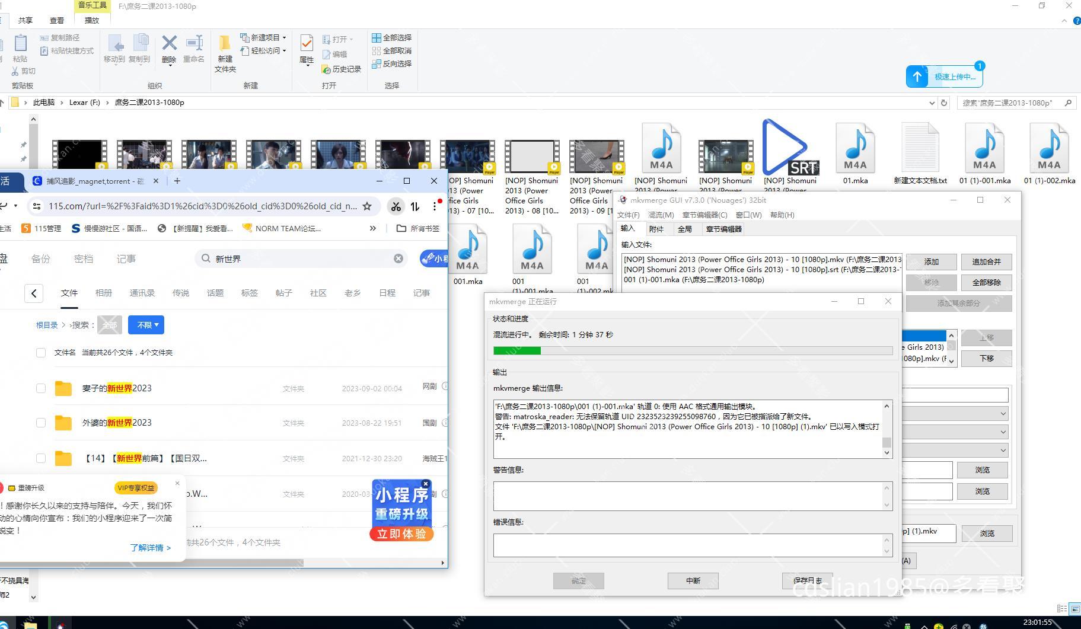The width and height of the screenshot is (1081, 629).
Task: Expand the 新建项目 dropdown in ribbon
Action: [284, 37]
